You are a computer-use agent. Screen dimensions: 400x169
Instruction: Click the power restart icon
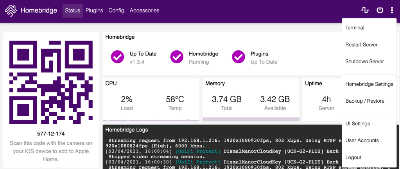pos(380,11)
